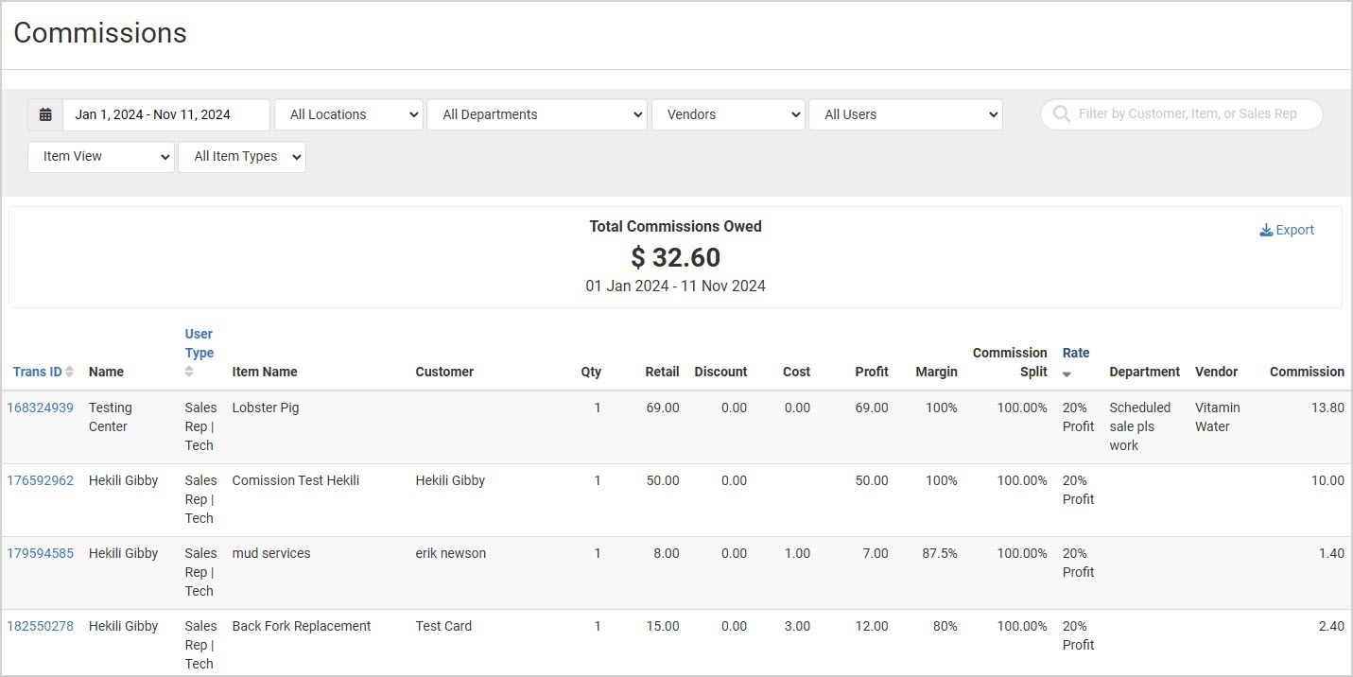Screen dimensions: 1353x677
Task: Open transaction 176592962
Action: pos(40,480)
